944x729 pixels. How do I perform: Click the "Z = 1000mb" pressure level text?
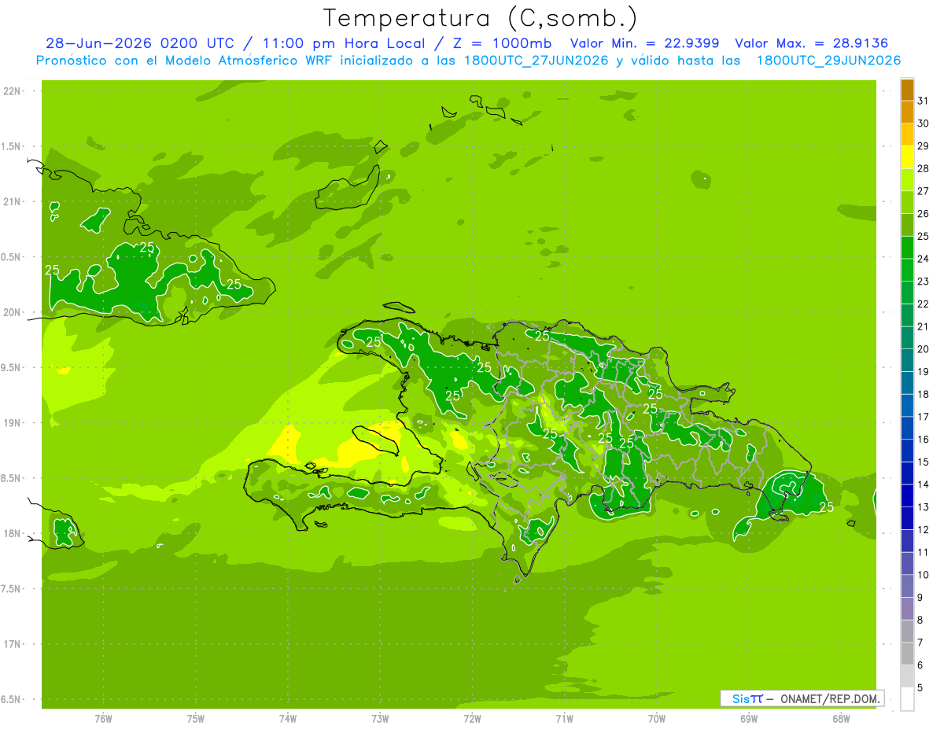pyautogui.click(x=501, y=43)
